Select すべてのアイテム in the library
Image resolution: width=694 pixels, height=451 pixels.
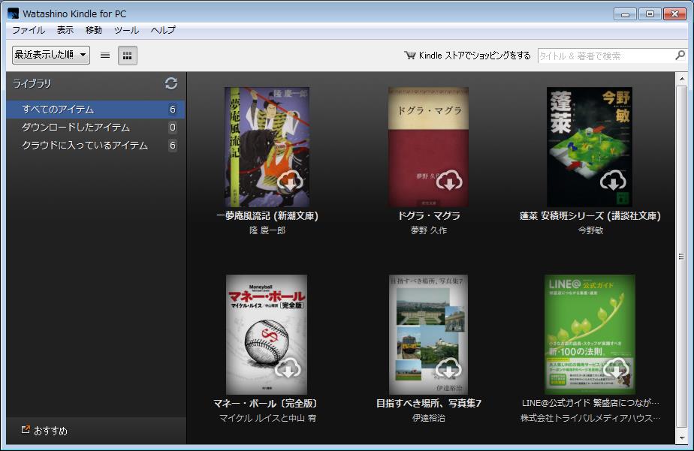click(95, 110)
